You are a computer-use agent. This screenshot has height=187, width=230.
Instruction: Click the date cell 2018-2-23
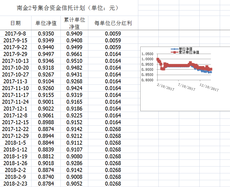click(15, 184)
